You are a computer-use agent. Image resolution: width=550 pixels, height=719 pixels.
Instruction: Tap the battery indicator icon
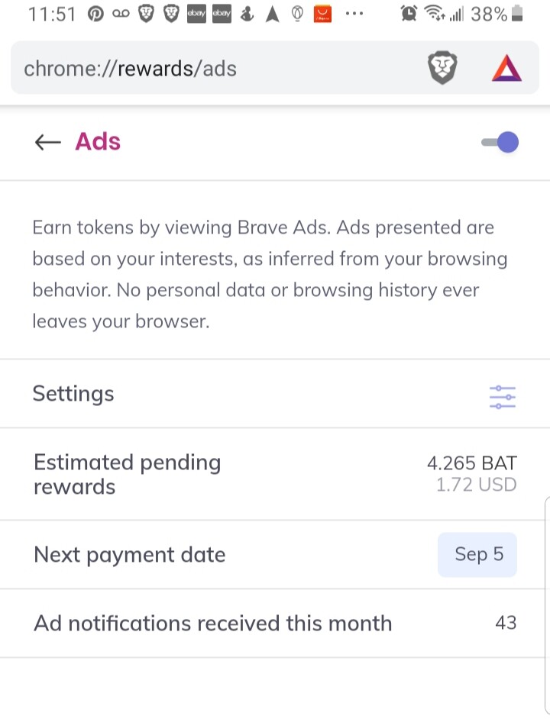517,13
